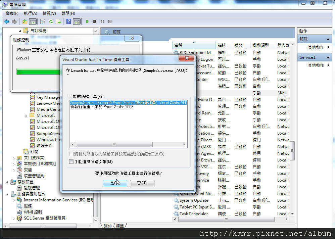The image size is (335, 239).
Task: Click the 是 button in the JIT debugger dialog
Action: tap(115, 183)
